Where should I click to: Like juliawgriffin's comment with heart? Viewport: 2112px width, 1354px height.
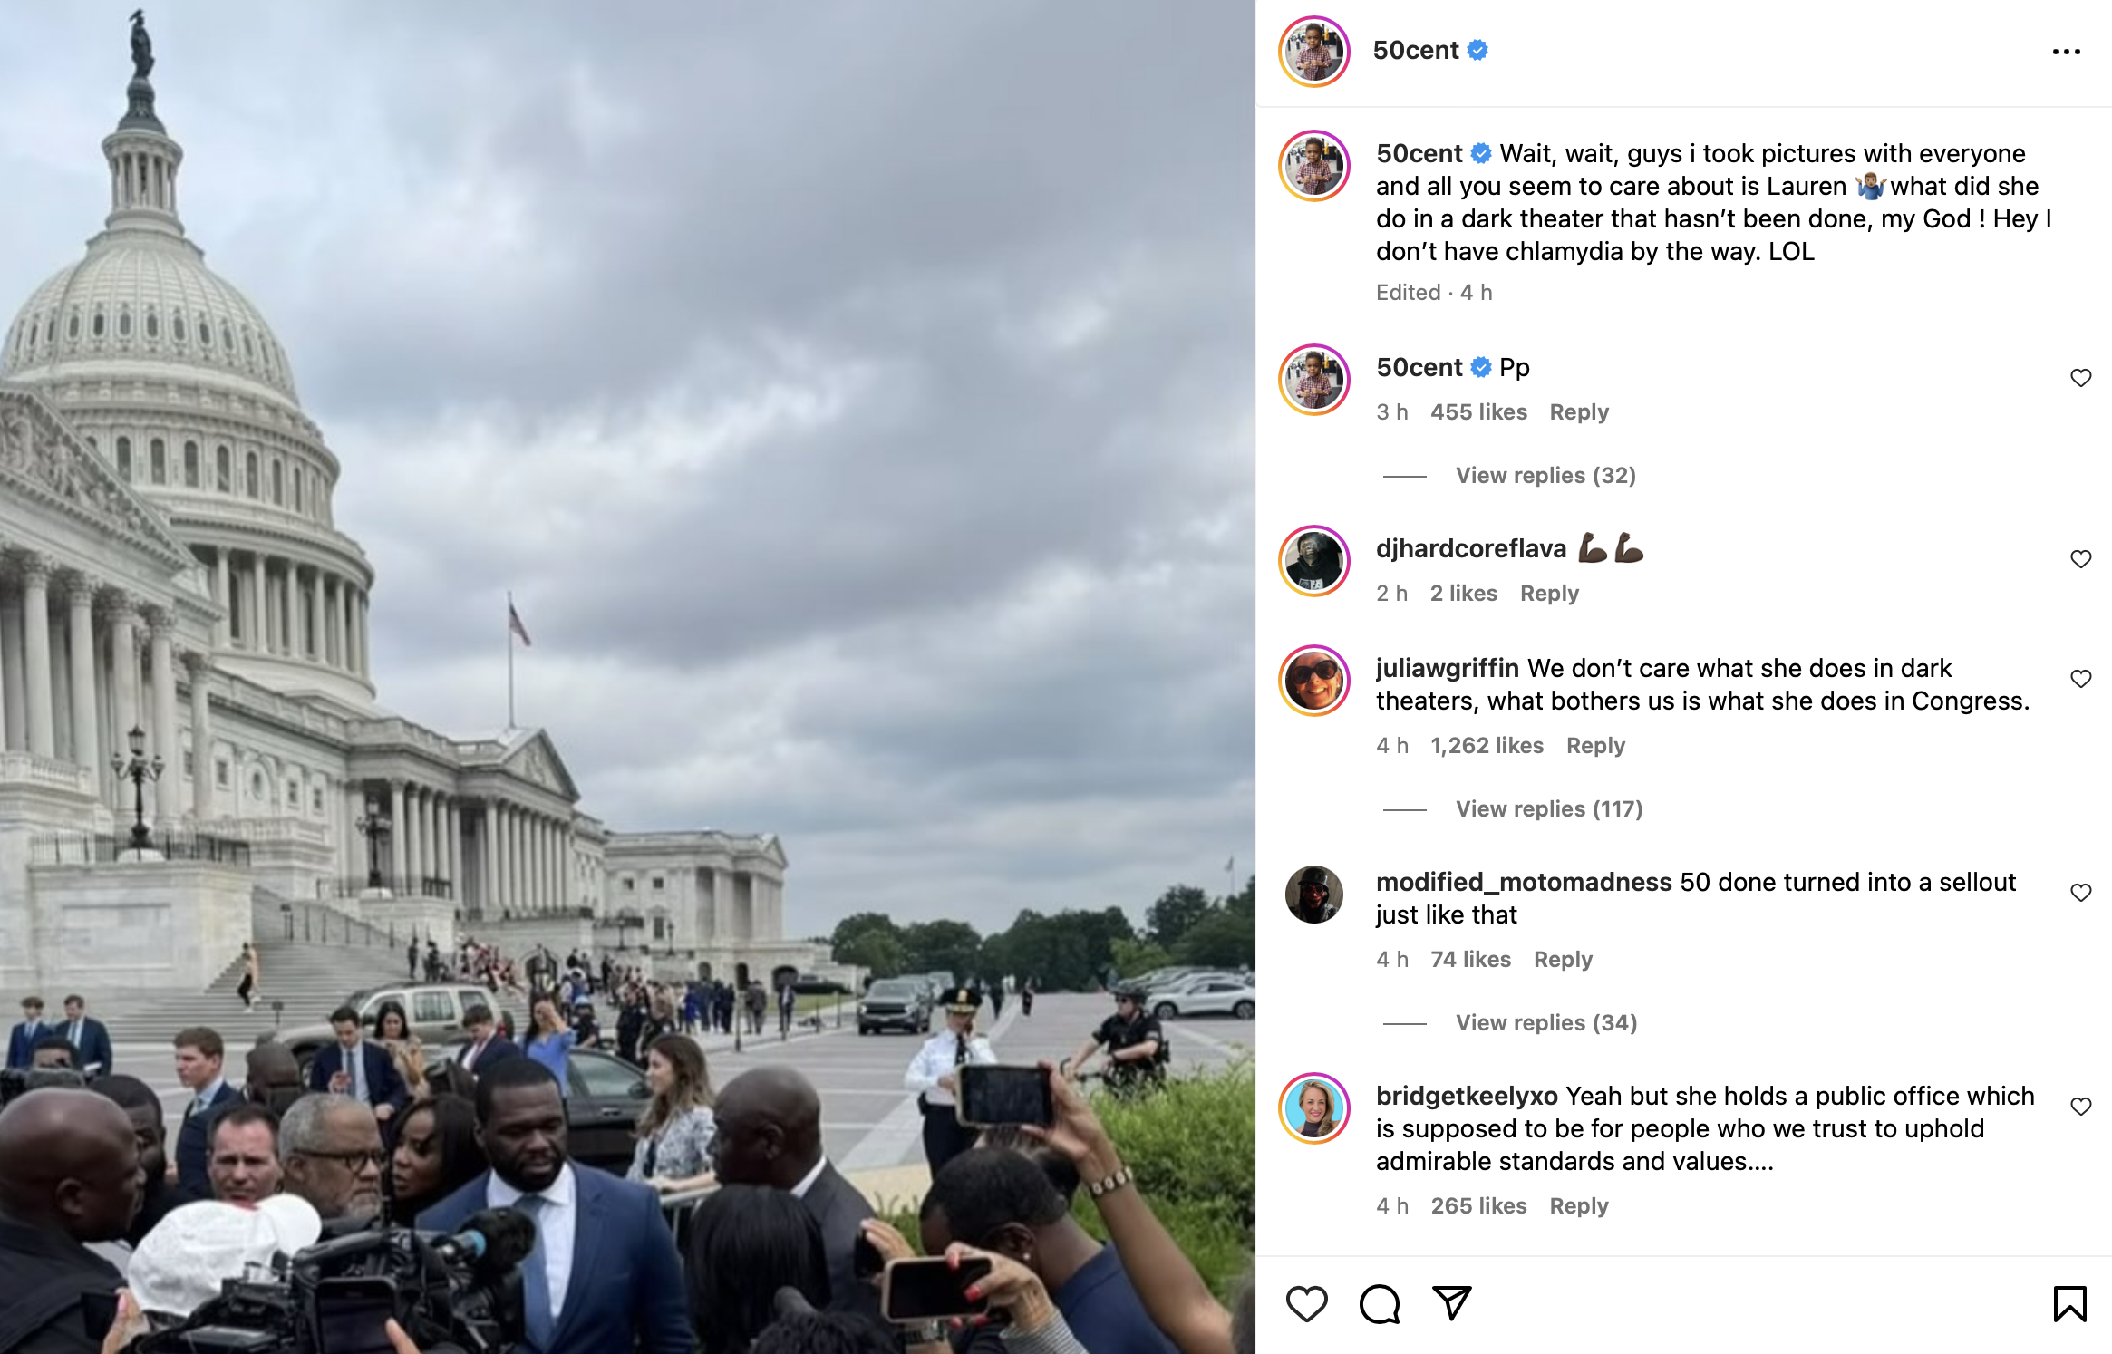2080,679
